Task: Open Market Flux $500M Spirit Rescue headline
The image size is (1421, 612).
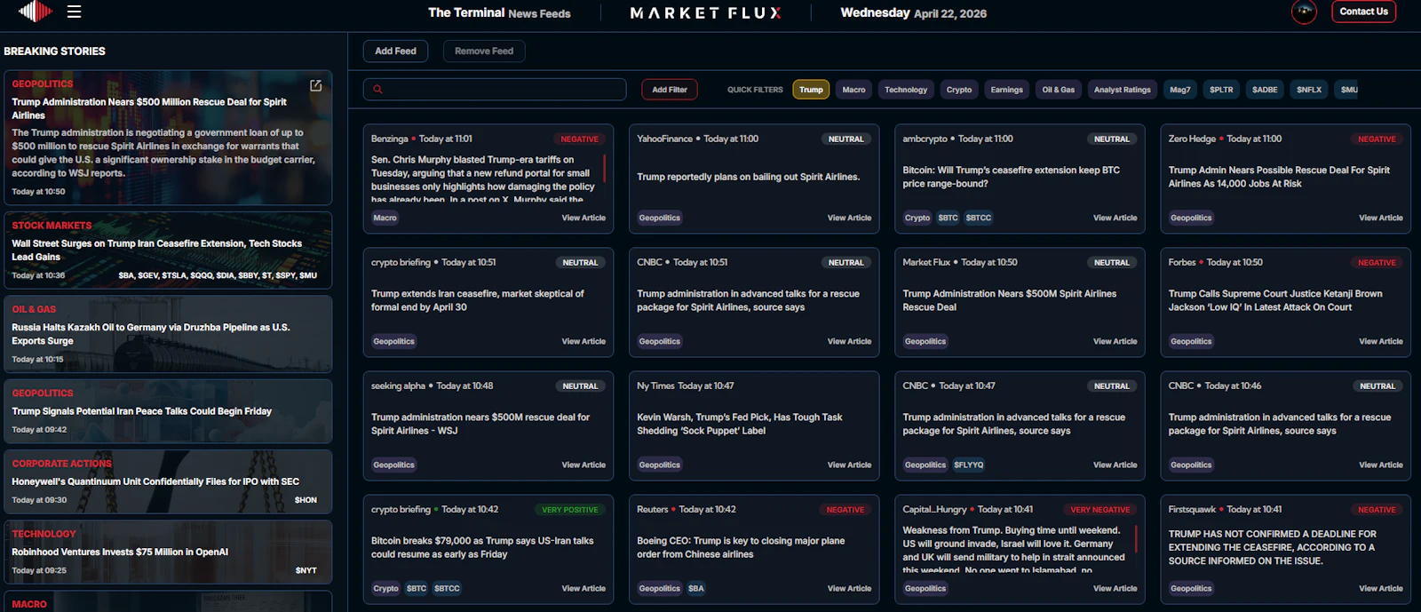Action: [1010, 300]
